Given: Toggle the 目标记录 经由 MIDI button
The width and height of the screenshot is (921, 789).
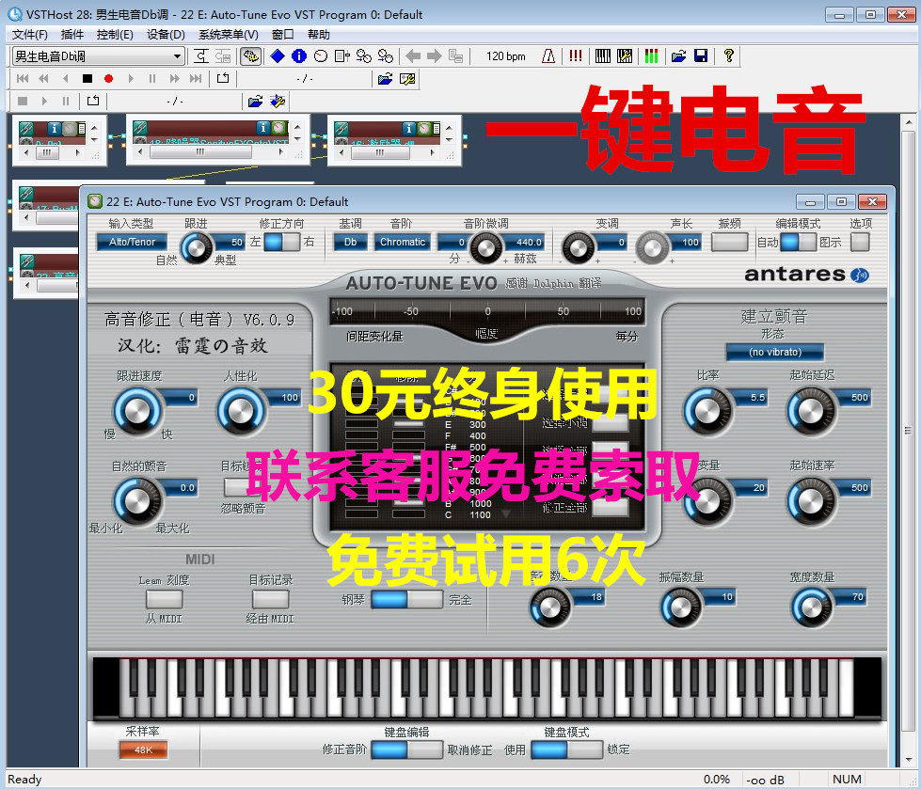Looking at the screenshot, I should click(270, 599).
